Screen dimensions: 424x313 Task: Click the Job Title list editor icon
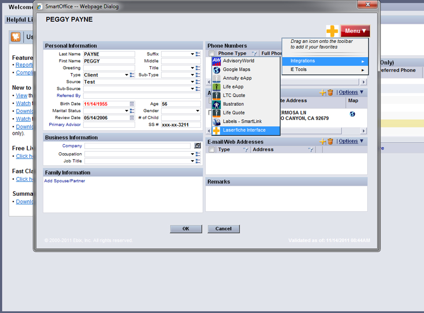click(198, 161)
